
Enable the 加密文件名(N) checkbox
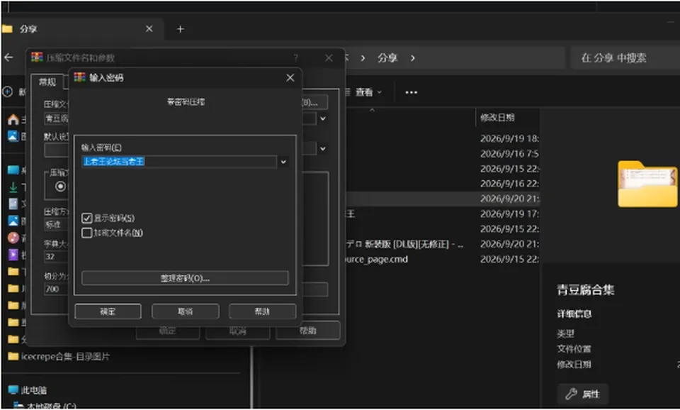click(x=86, y=233)
